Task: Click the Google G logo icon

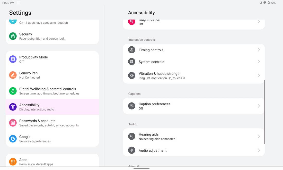Action: pyautogui.click(x=13, y=139)
